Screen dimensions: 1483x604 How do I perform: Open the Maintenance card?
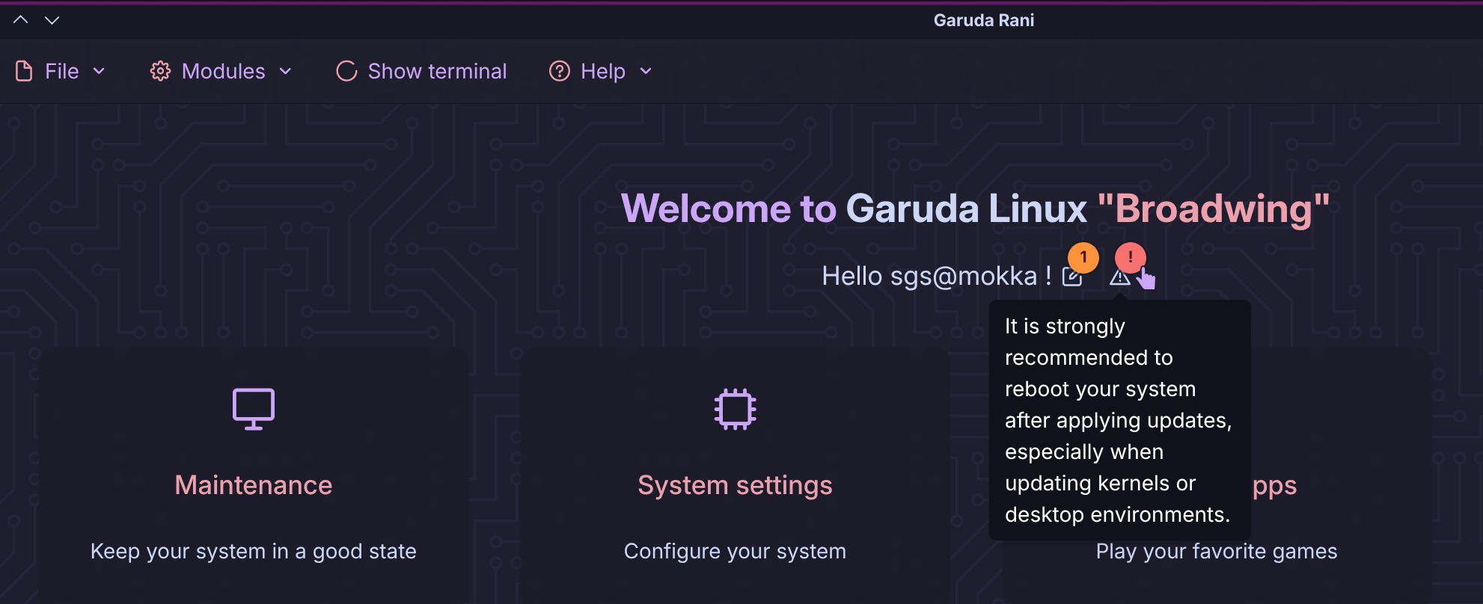(254, 475)
